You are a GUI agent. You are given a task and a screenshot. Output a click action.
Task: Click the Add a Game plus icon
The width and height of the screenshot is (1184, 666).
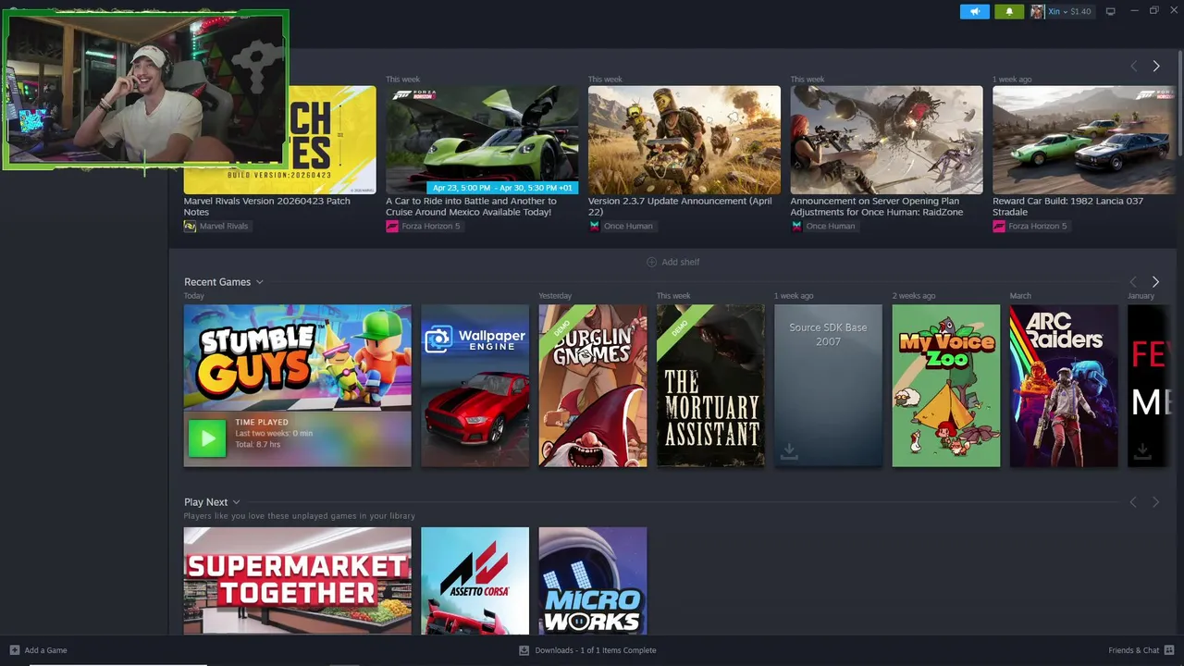click(x=14, y=650)
